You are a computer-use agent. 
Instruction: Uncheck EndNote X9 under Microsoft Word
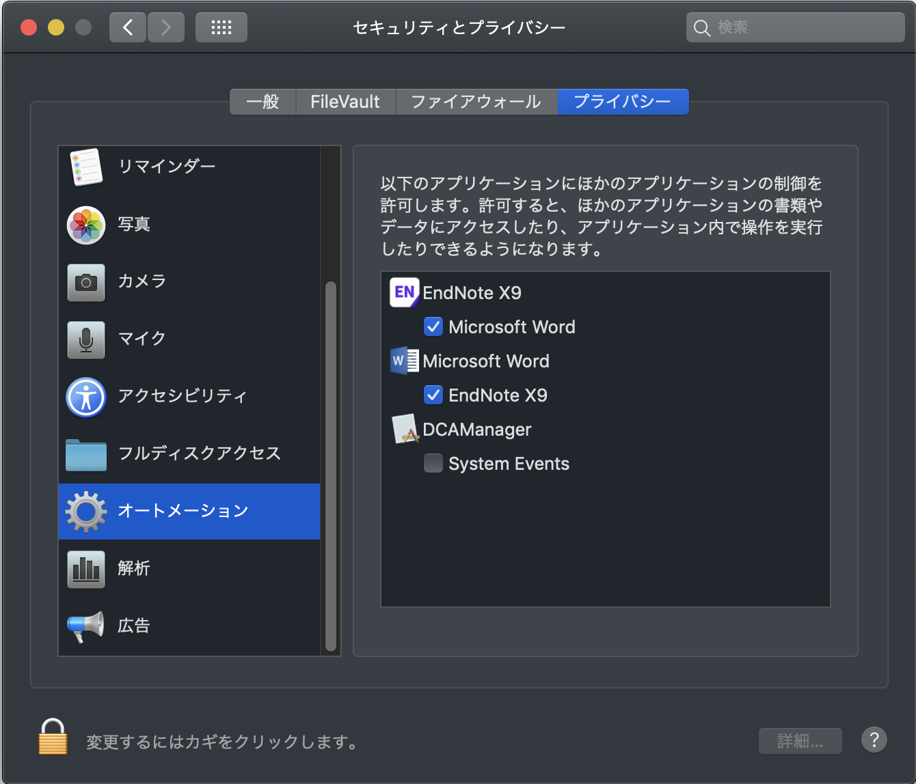[x=433, y=395]
